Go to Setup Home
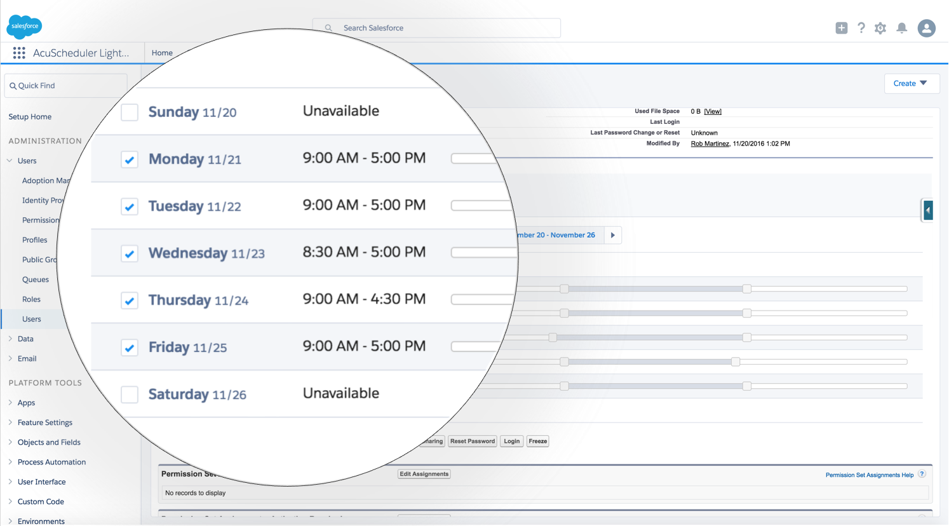This screenshot has height=526, width=949. pyautogui.click(x=30, y=117)
